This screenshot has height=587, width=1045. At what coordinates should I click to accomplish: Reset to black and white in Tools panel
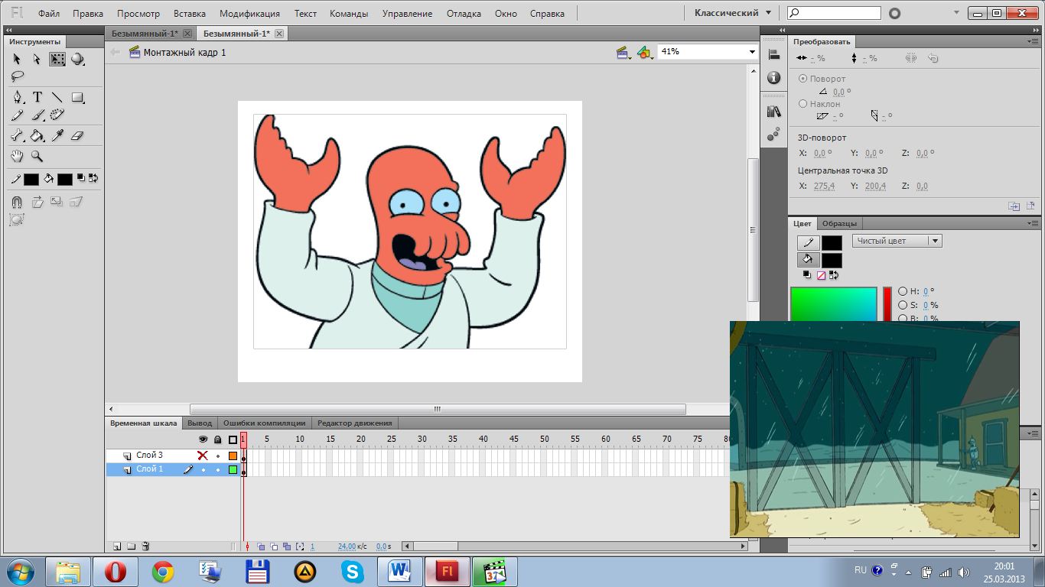(83, 179)
